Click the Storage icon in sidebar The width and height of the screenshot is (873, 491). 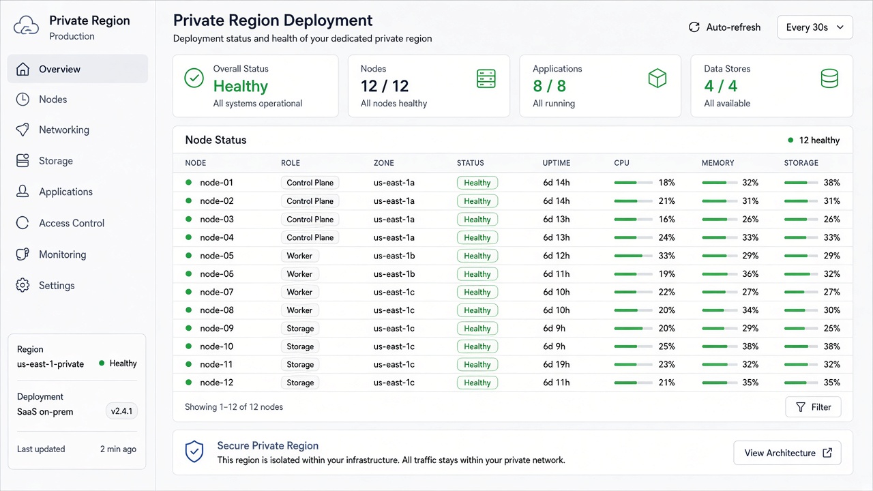point(23,161)
